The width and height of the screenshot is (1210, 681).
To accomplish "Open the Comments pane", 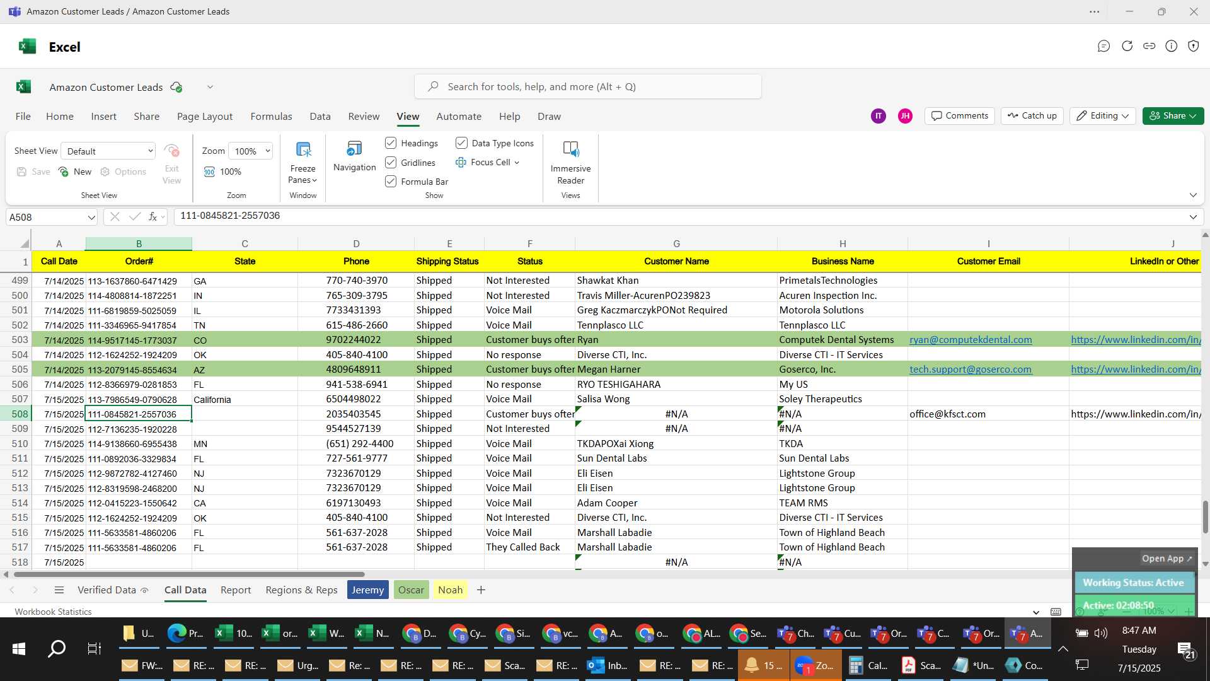I will (960, 115).
